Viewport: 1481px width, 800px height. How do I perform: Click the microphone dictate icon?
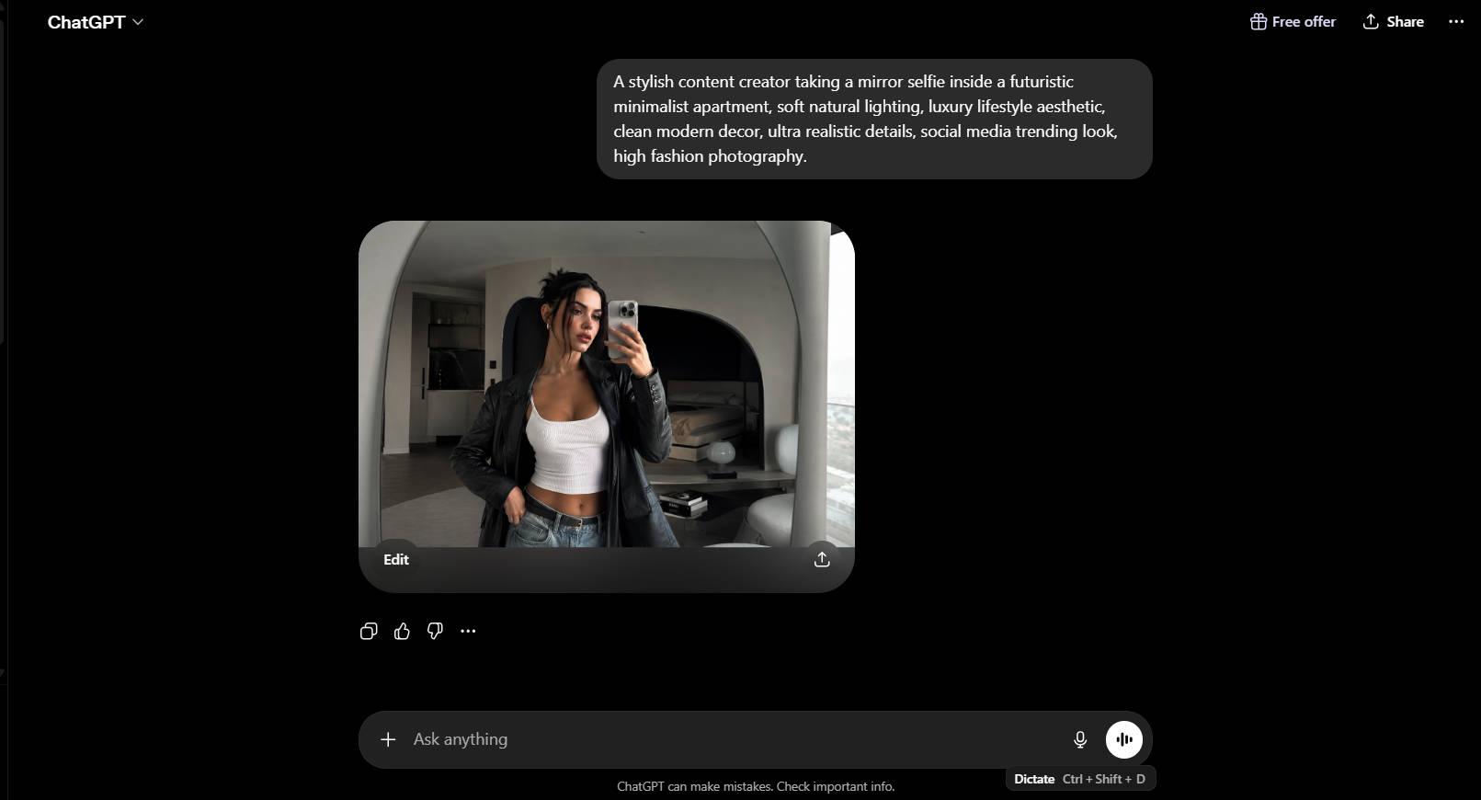[1080, 739]
